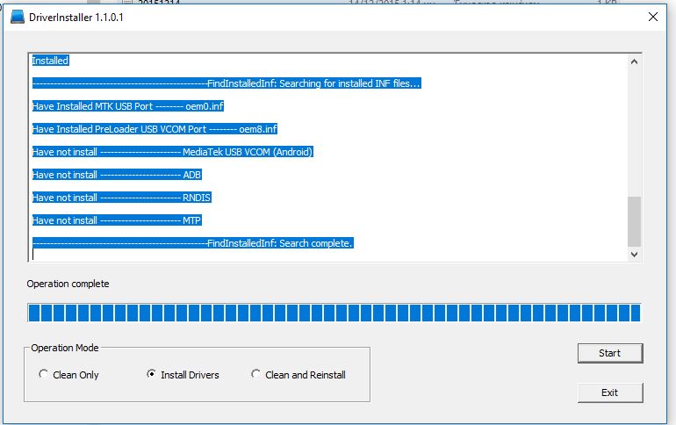Image resolution: width=676 pixels, height=425 pixels.
Task: Click the 'Installed' log line
Action: (50, 61)
